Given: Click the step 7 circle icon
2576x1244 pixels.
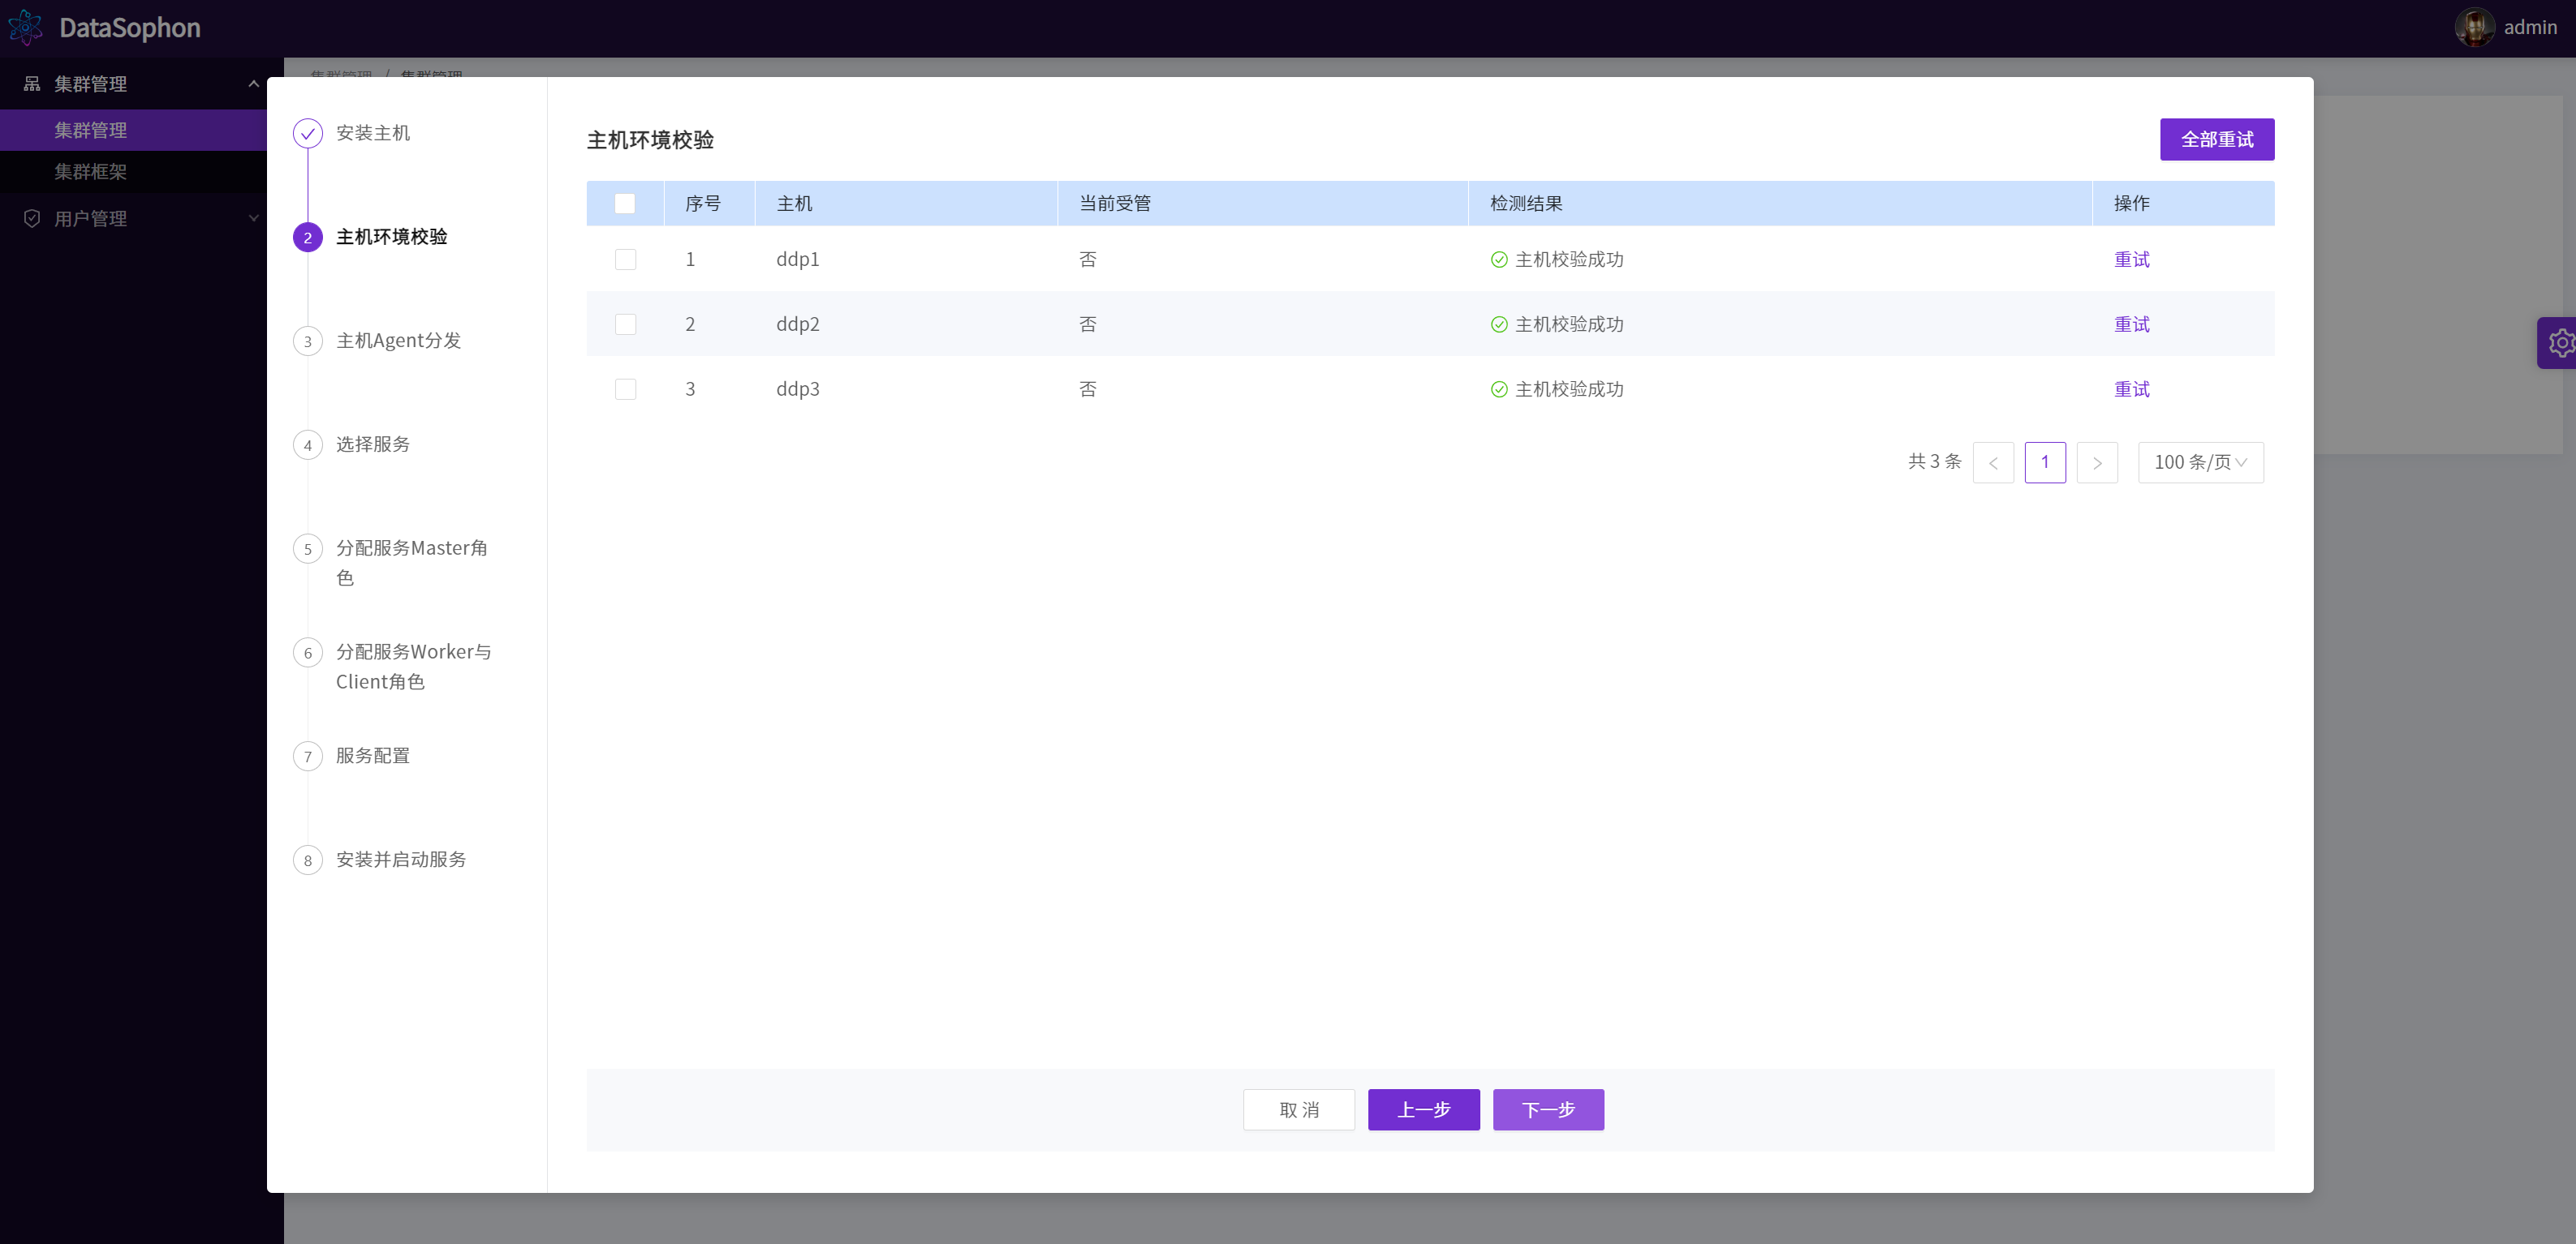Looking at the screenshot, I should 308,757.
